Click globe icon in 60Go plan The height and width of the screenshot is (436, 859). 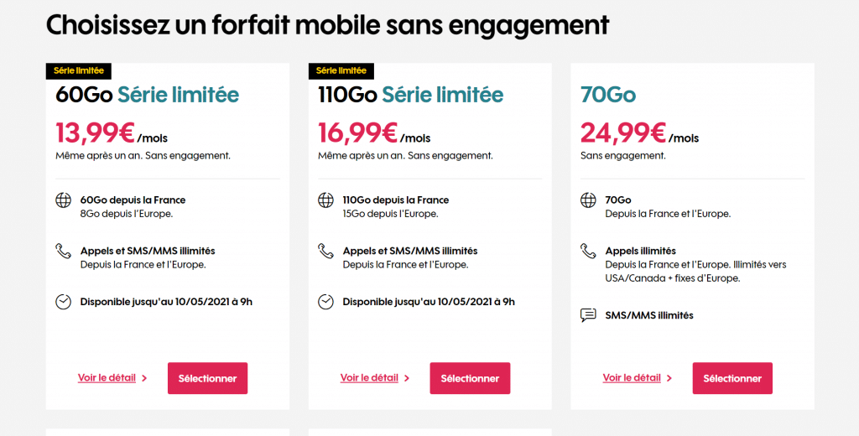(x=63, y=200)
